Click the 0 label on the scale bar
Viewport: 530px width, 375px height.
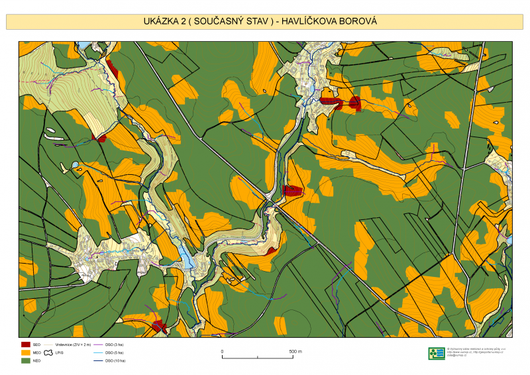pyautogui.click(x=222, y=351)
